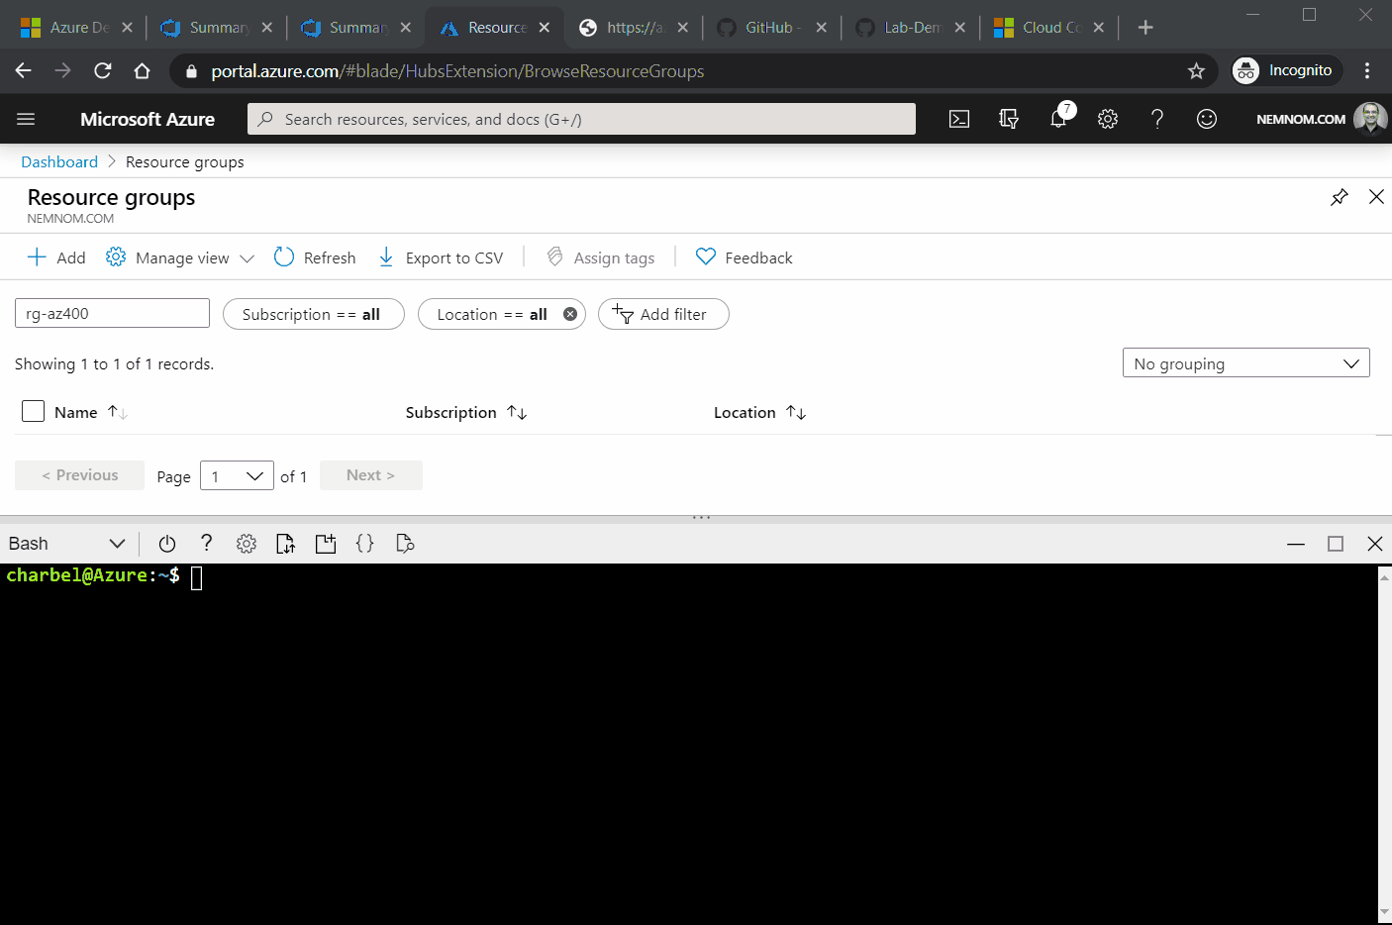Remove the Location filter with its x
The height and width of the screenshot is (925, 1392).
[570, 314]
